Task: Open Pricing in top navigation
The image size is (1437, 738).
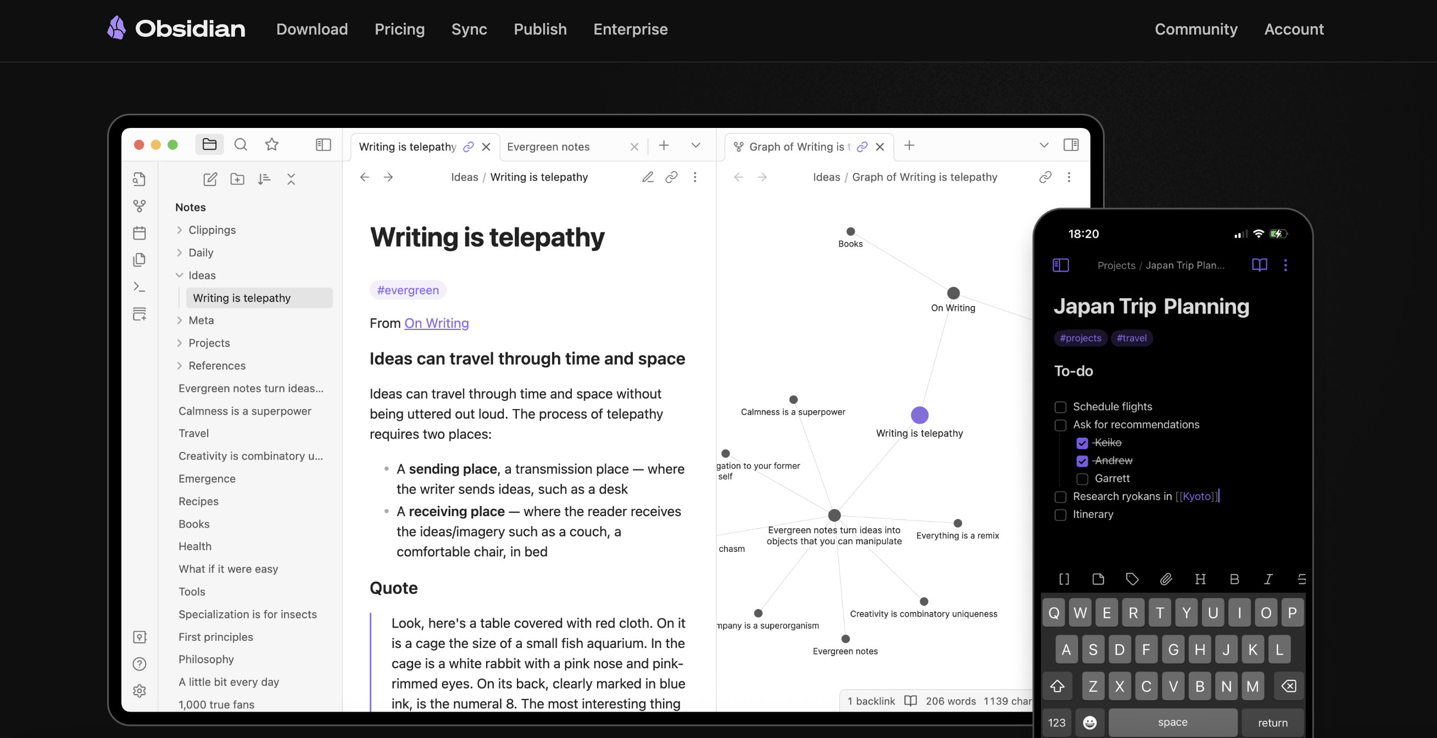Action: [399, 29]
